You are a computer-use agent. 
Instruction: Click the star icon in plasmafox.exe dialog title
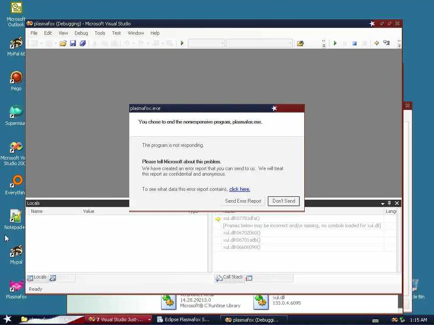point(274,108)
